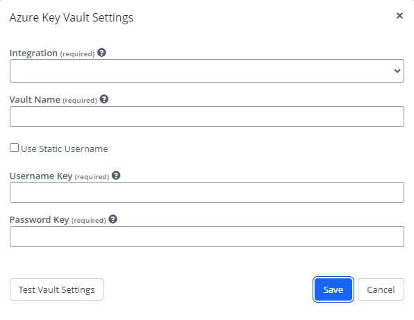Screen dimensions: 414x320
Task: Open the Integration dropdown list
Action: click(207, 71)
